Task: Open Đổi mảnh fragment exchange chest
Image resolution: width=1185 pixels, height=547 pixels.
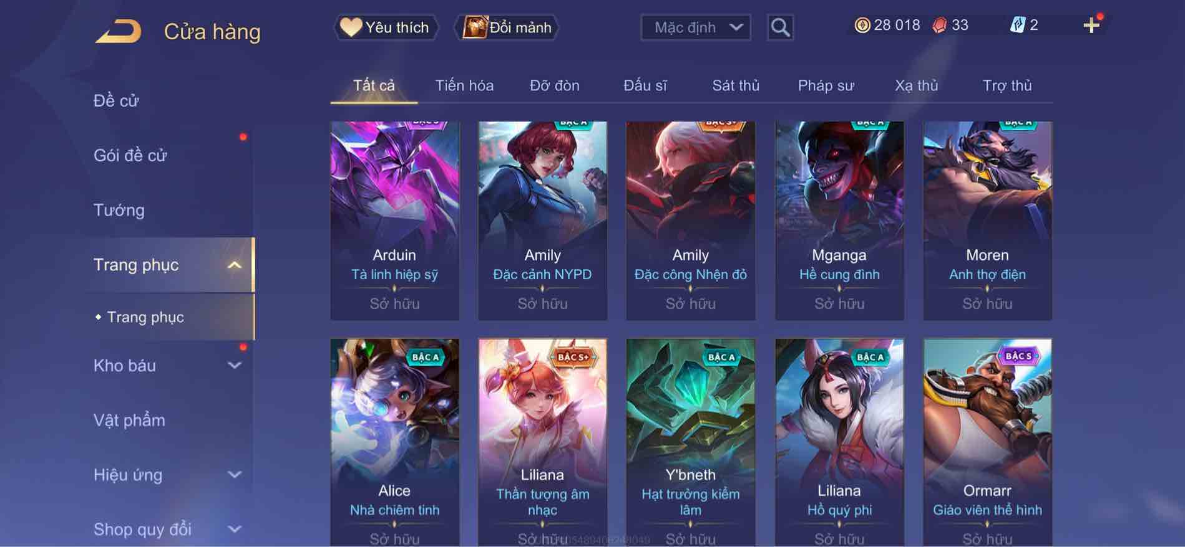Action: tap(507, 27)
